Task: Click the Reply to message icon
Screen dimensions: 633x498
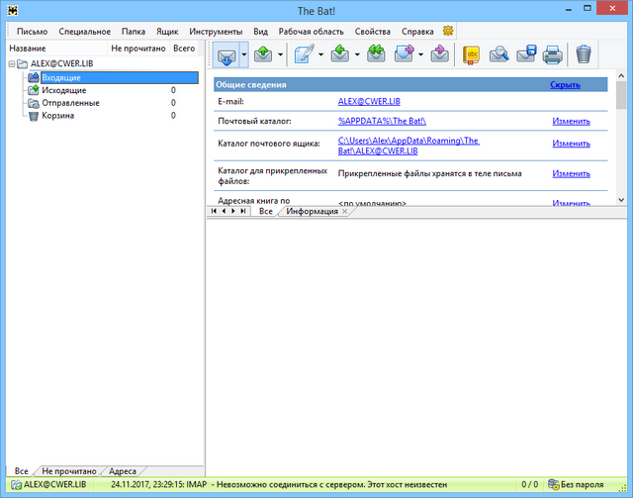Action: [339, 53]
